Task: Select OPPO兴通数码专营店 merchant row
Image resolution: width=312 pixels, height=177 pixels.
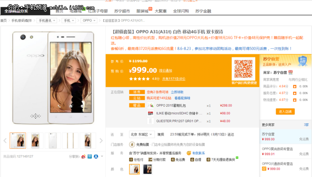Action: tap(285, 166)
